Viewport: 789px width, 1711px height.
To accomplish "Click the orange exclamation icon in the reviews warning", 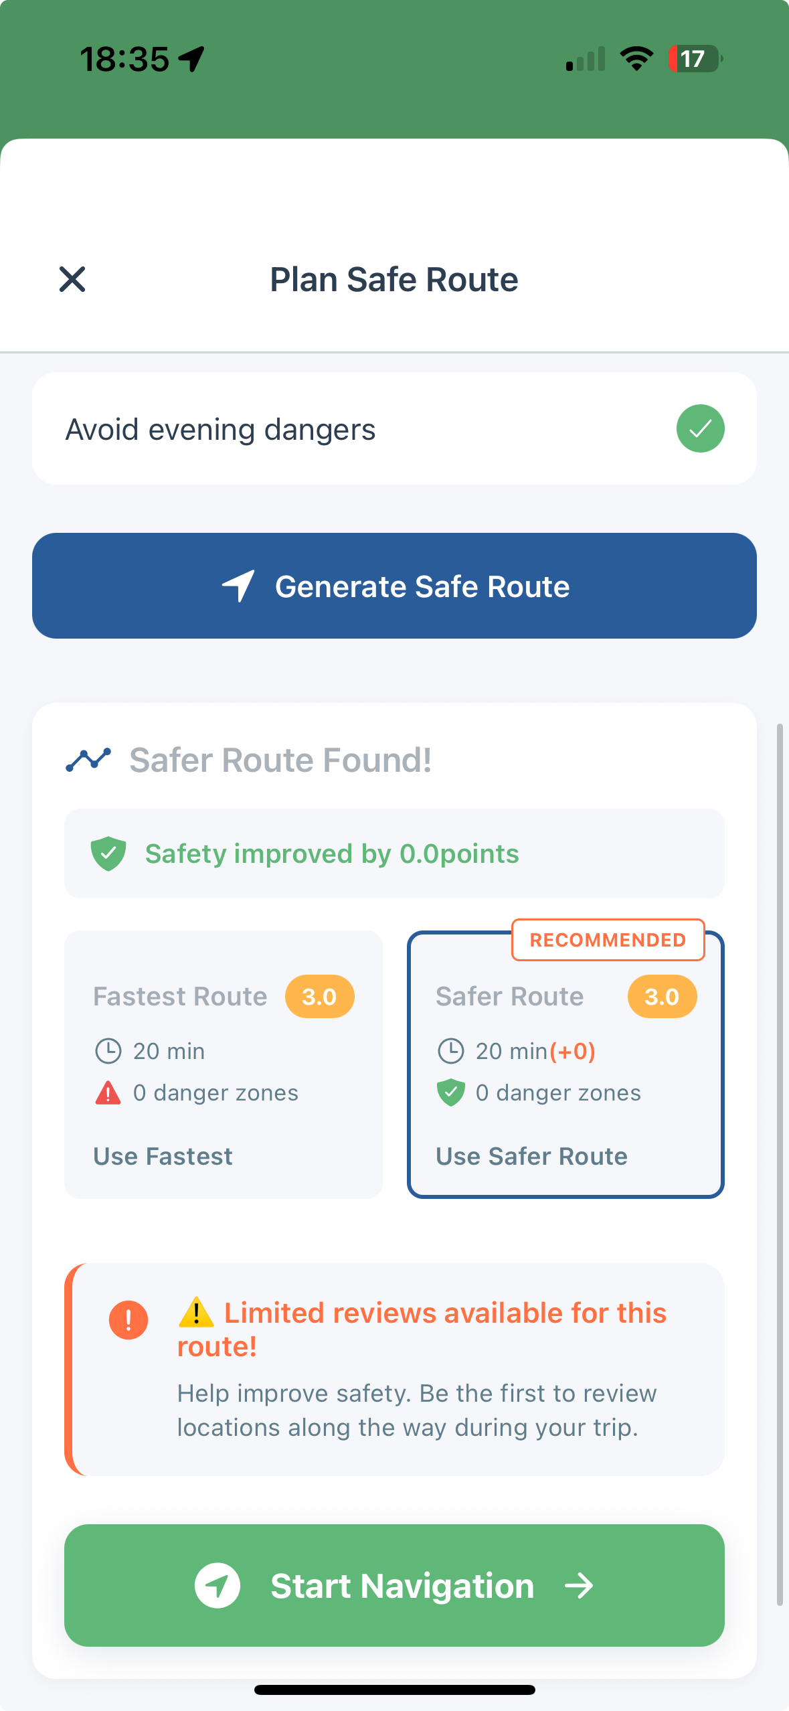I will point(128,1320).
